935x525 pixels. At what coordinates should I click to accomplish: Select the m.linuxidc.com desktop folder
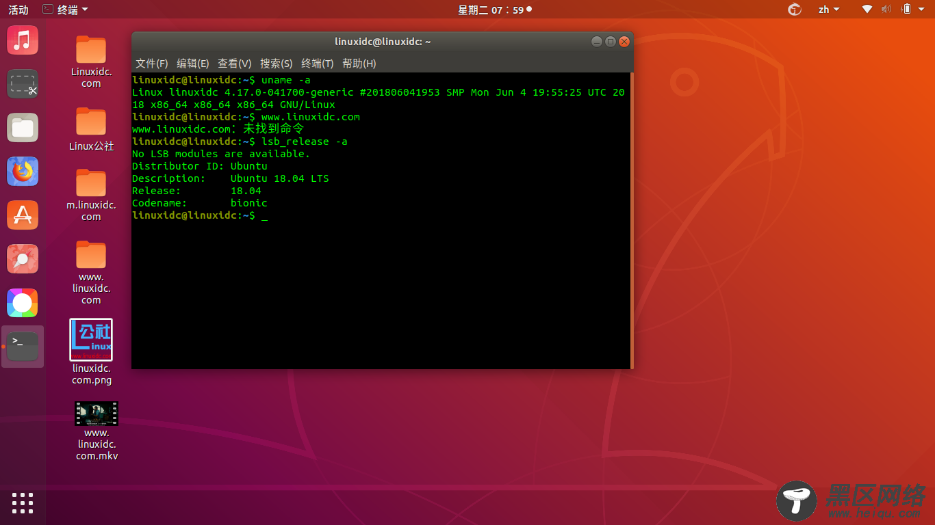tap(91, 195)
